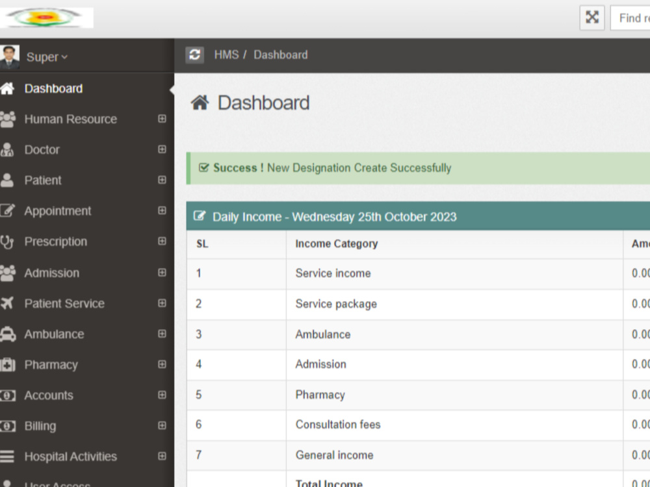Open the Appointment menu item

coord(58,211)
